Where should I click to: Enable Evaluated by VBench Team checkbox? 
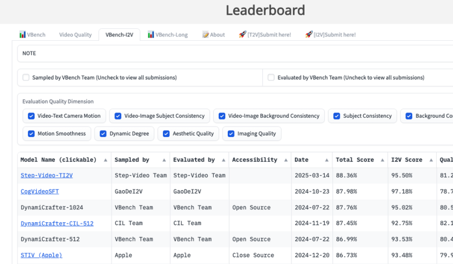point(271,77)
